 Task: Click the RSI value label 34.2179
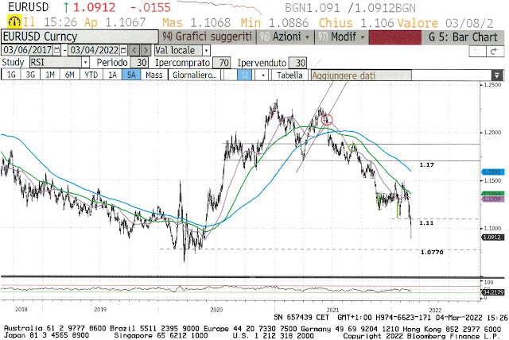[x=493, y=292]
